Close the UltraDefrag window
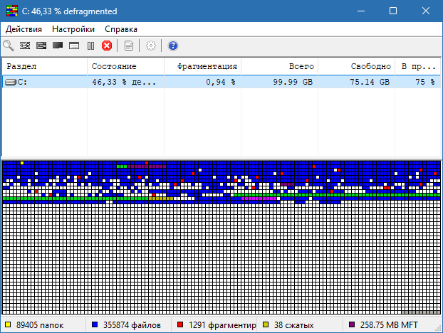 click(426, 11)
